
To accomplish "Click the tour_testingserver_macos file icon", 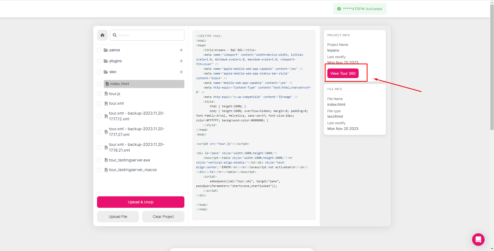I will tap(106, 170).
